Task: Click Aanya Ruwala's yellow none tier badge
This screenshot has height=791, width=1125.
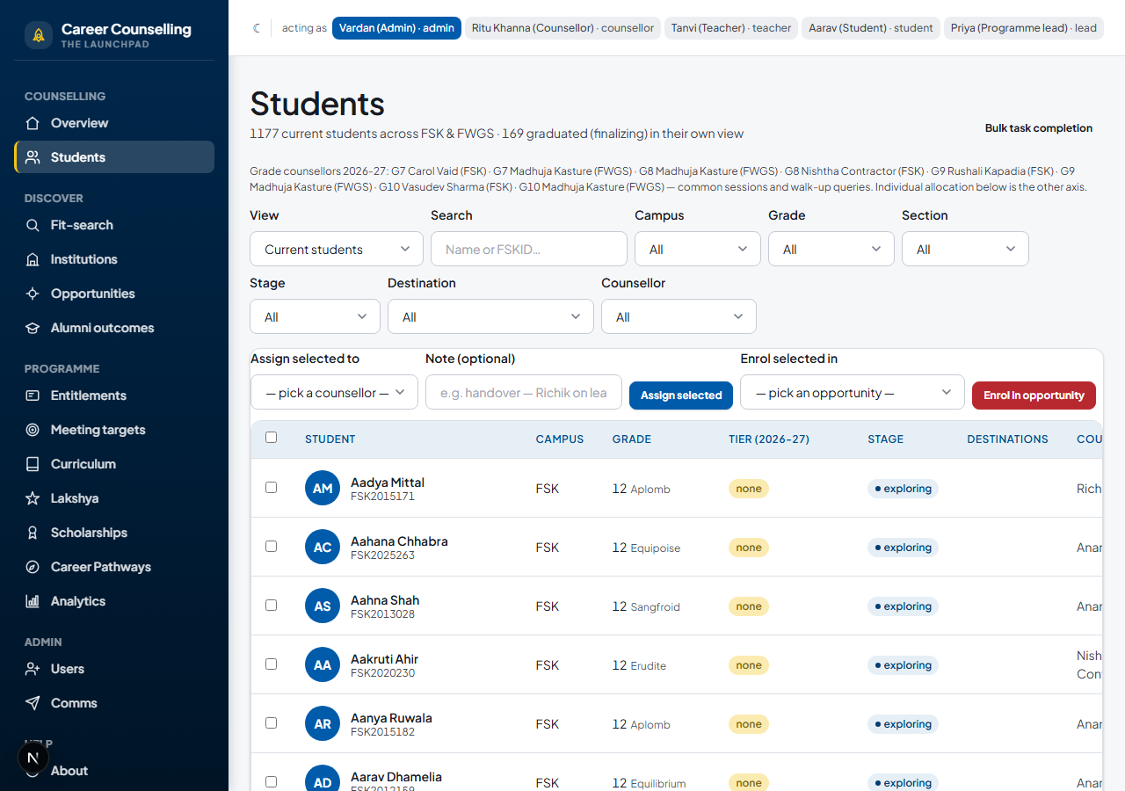Action: pyautogui.click(x=749, y=724)
